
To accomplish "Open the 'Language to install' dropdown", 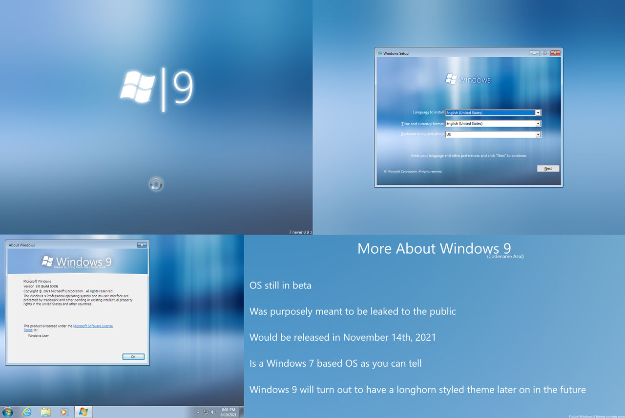I will (537, 112).
